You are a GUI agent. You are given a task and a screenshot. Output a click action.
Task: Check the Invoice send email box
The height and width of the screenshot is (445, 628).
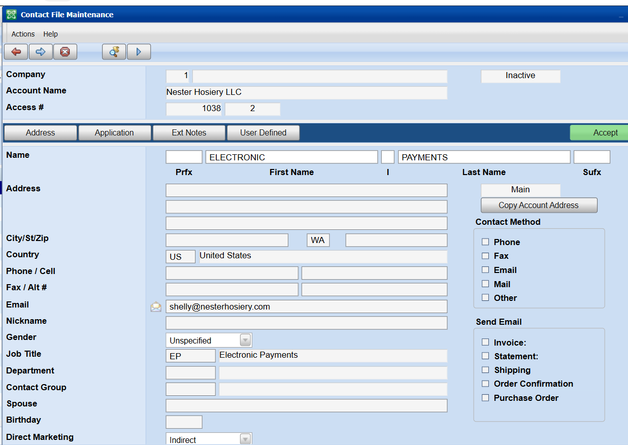(x=485, y=343)
